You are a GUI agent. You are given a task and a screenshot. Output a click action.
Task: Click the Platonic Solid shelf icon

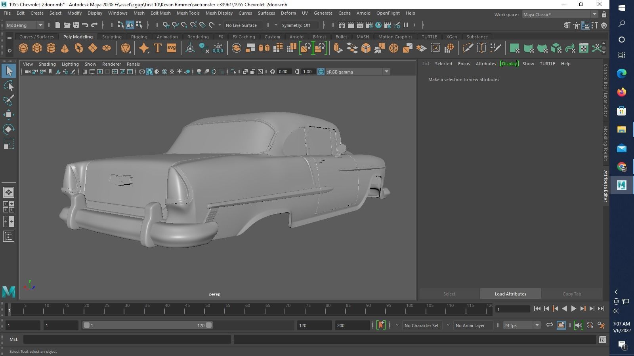click(126, 48)
